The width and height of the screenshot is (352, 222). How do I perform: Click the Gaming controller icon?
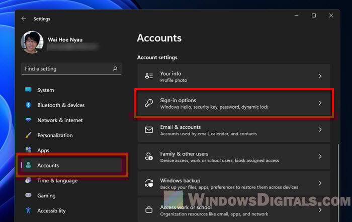(x=28, y=195)
